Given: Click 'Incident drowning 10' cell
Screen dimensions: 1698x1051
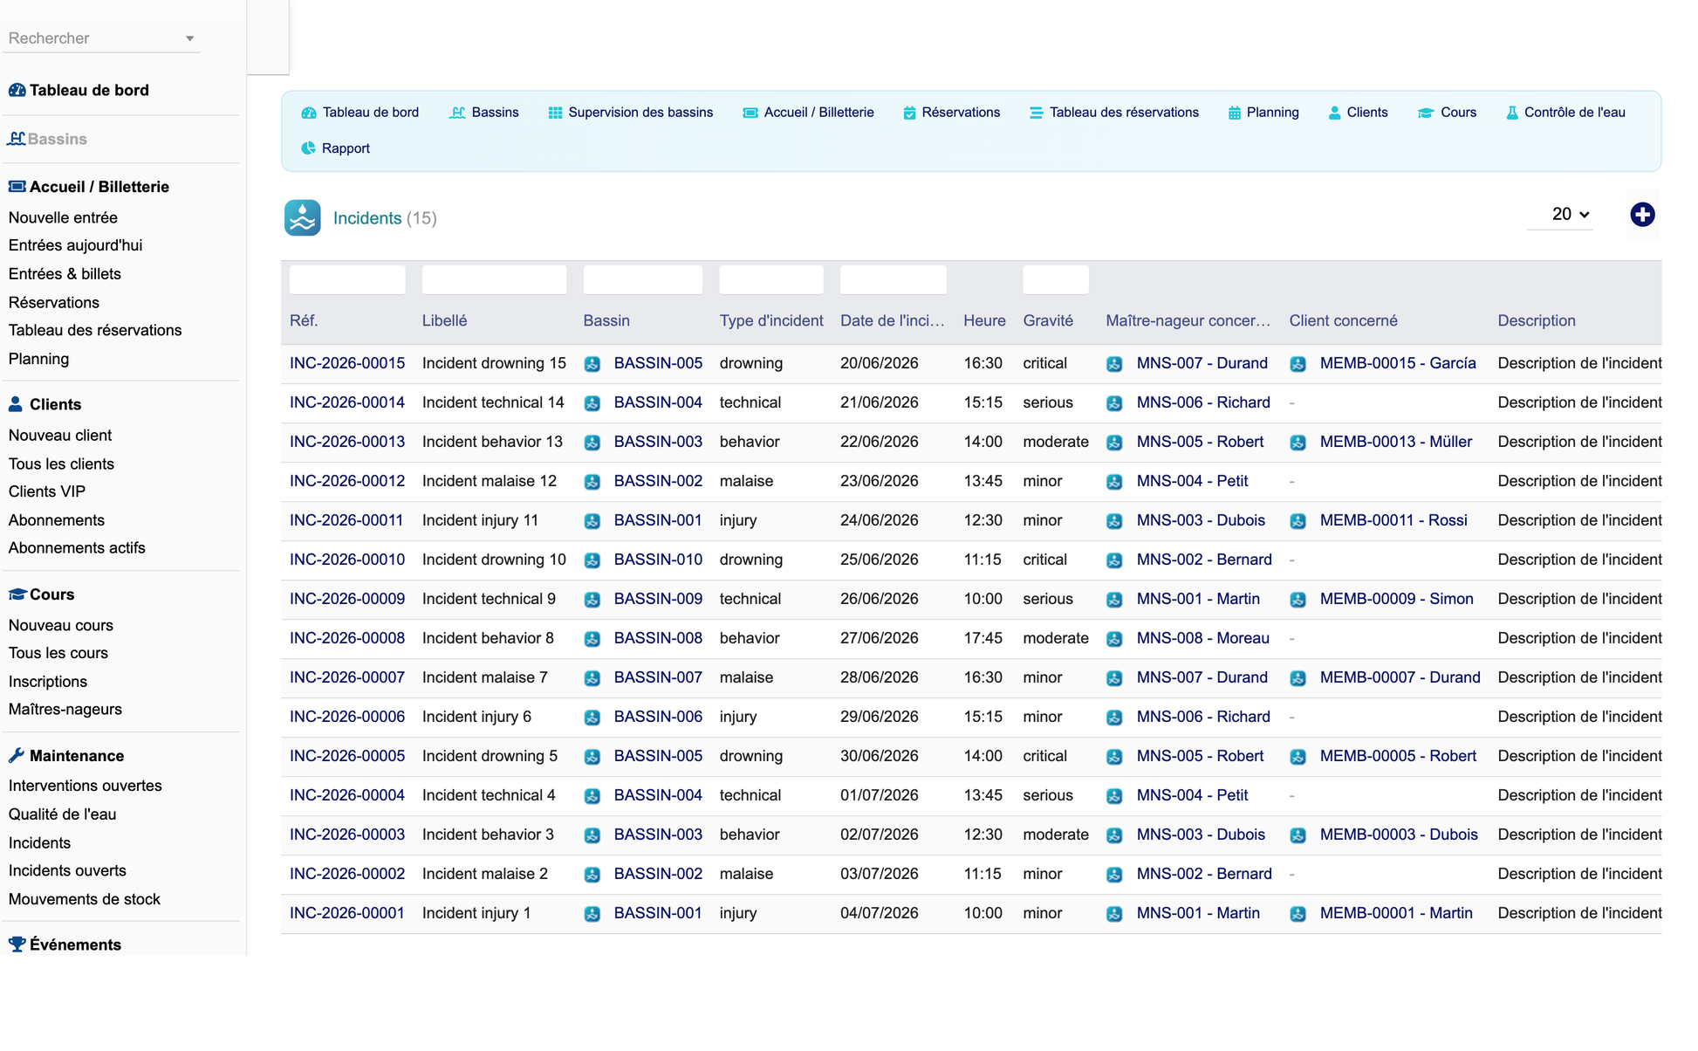Looking at the screenshot, I should click(494, 560).
